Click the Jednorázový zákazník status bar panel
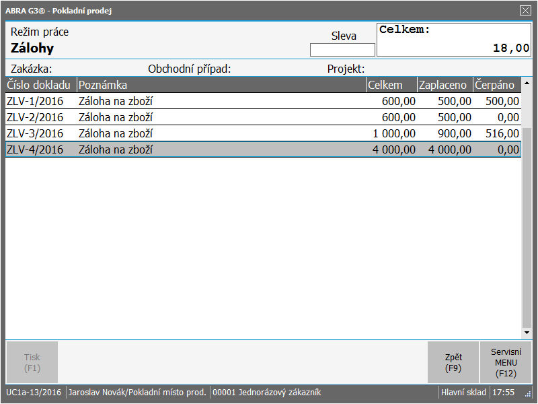Image resolution: width=538 pixels, height=404 pixels. pos(268,393)
